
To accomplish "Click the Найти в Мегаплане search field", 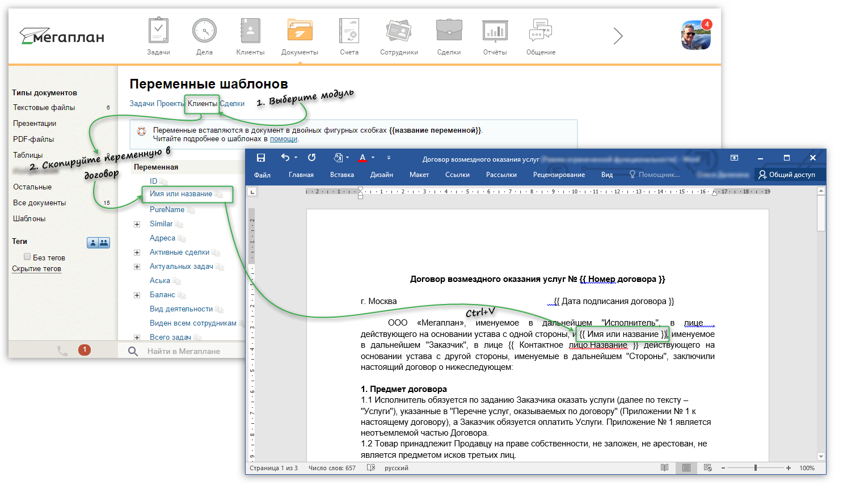I will click(184, 351).
